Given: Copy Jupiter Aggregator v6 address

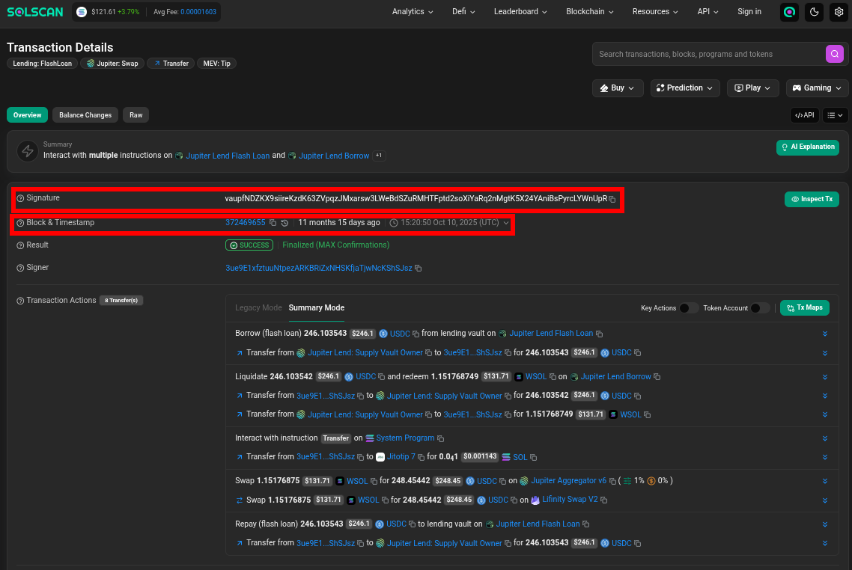Looking at the screenshot, I should (612, 482).
